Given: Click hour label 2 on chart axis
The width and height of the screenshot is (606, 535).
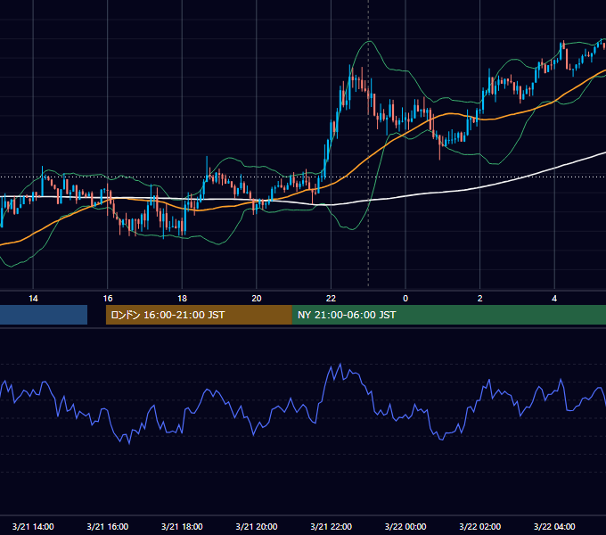Looking at the screenshot, I should (480, 299).
